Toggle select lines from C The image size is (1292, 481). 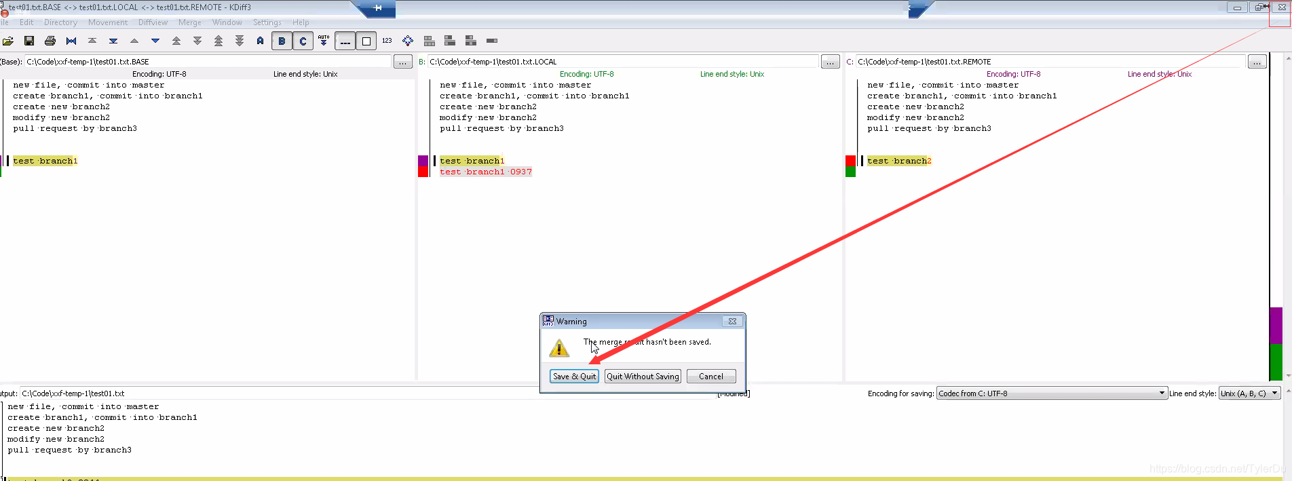303,41
